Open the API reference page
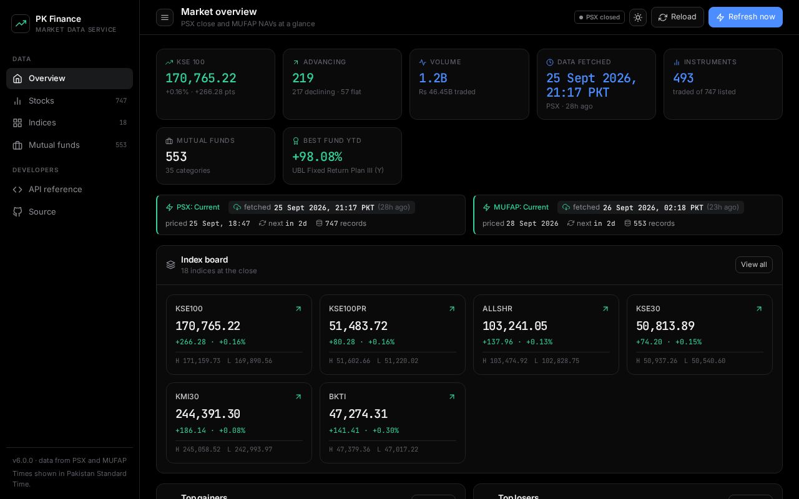 click(69, 190)
